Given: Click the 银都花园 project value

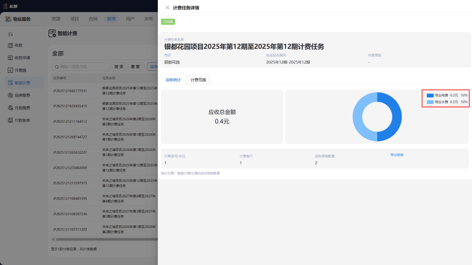Looking at the screenshot, I should pyautogui.click(x=172, y=62).
